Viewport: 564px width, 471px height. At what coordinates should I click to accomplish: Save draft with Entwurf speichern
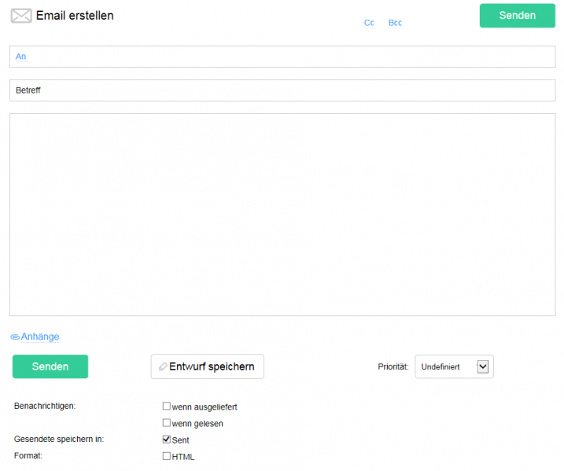pyautogui.click(x=208, y=366)
